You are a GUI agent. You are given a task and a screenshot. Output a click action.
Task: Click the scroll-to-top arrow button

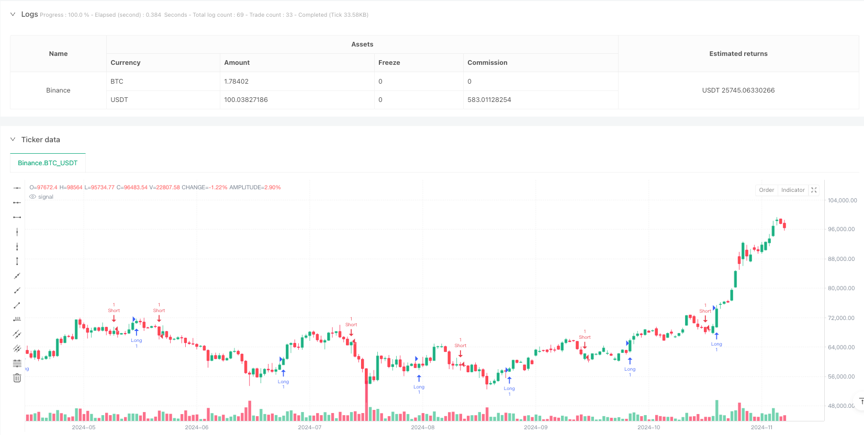(861, 402)
